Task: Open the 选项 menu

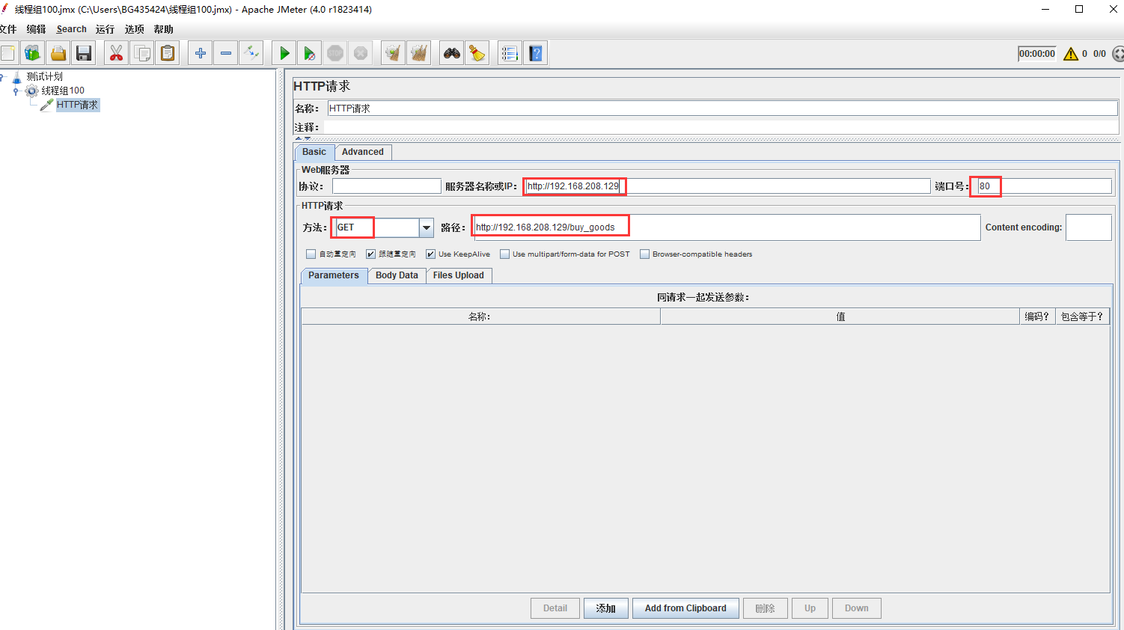Action: point(134,29)
